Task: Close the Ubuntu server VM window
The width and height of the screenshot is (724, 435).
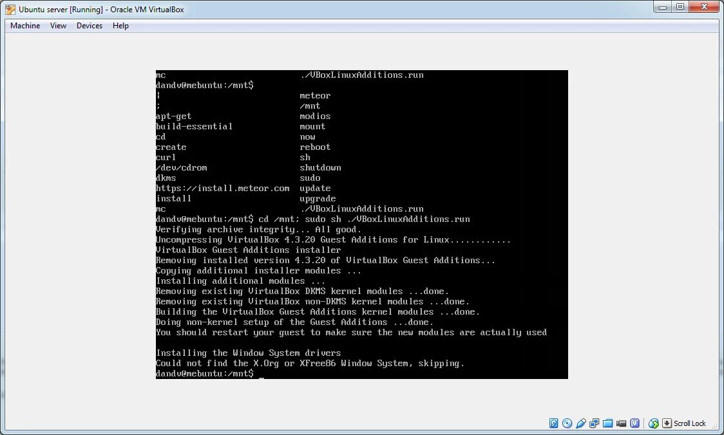Action: pos(704,7)
